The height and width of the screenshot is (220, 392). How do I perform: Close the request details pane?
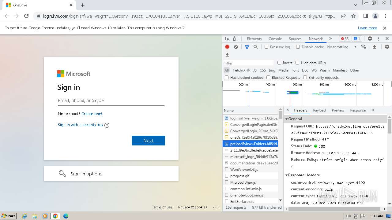point(288,110)
